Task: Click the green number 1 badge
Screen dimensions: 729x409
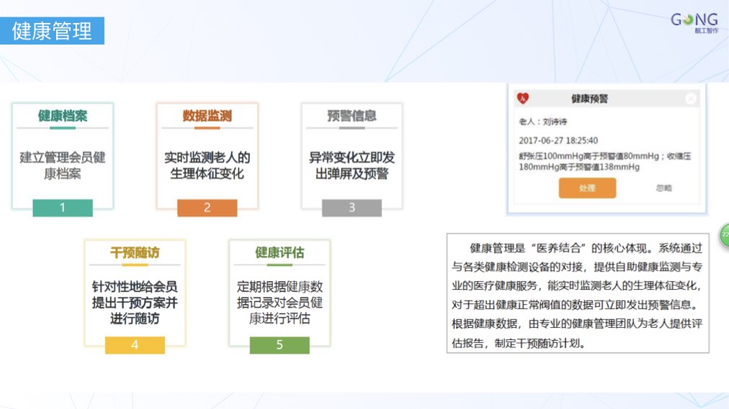Action: [x=63, y=208]
